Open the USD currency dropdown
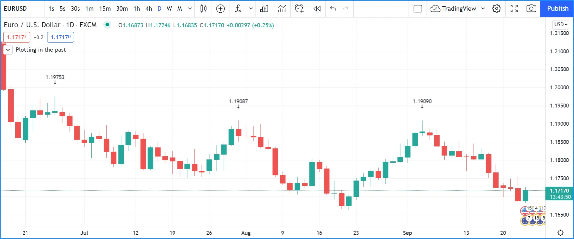 [x=561, y=25]
